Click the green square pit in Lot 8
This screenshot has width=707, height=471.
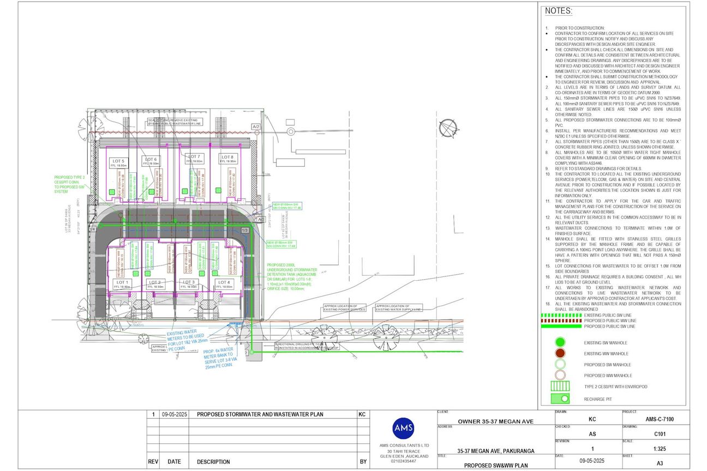pos(218,190)
